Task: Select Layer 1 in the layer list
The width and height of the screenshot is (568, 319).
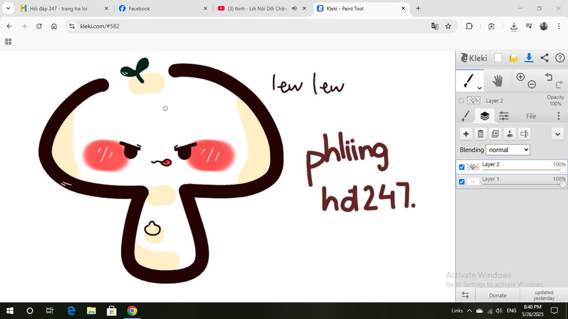Action: tap(511, 181)
